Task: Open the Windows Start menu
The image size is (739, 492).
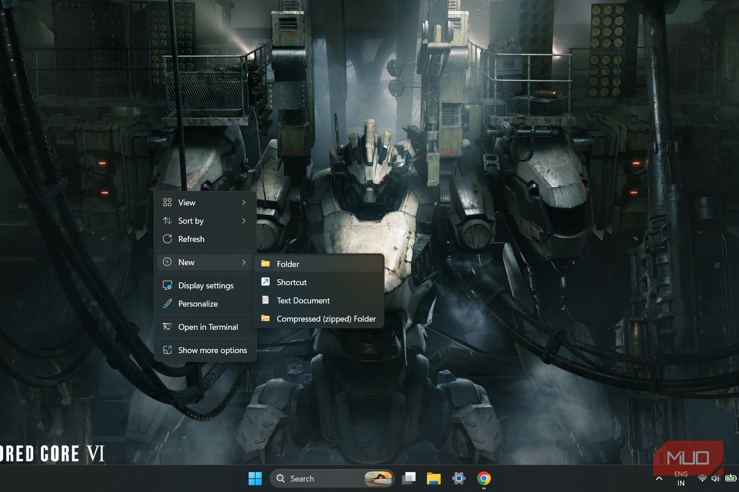Action: click(255, 479)
